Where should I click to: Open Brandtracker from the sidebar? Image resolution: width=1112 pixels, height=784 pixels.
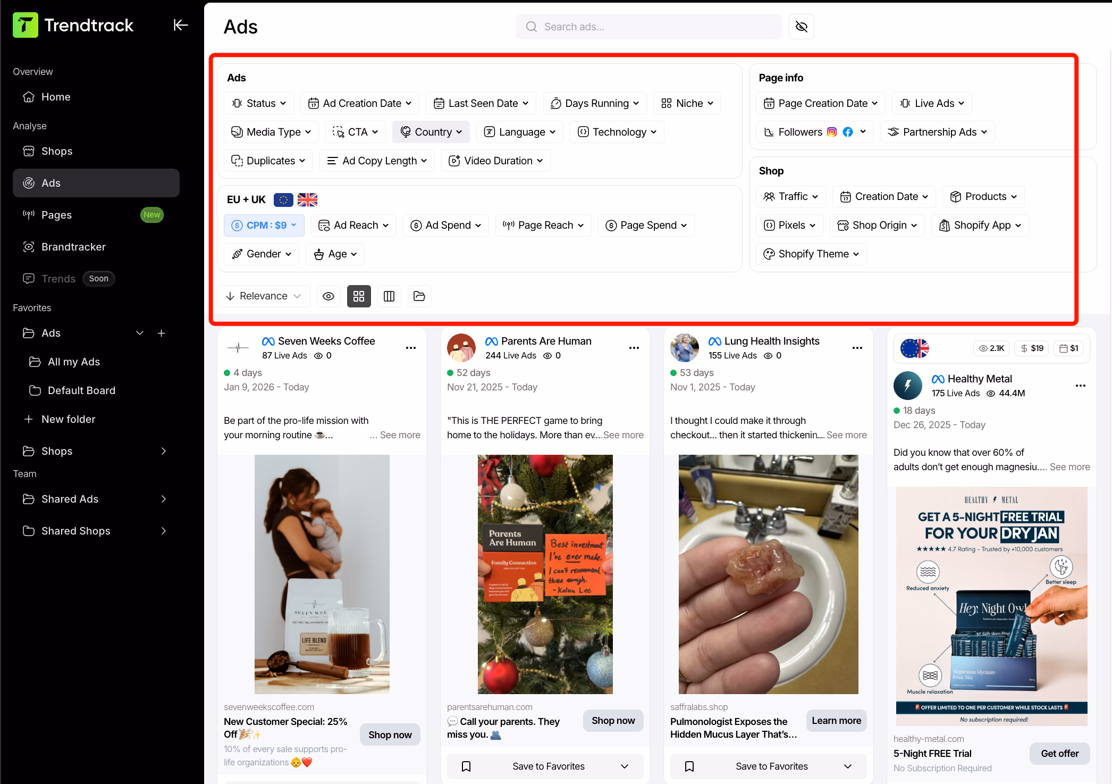[74, 246]
